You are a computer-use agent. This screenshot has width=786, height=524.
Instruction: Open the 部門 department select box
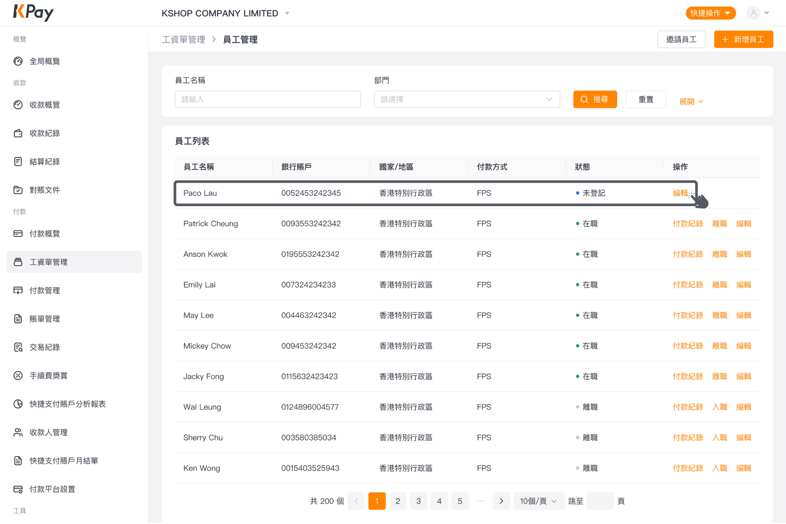point(467,100)
